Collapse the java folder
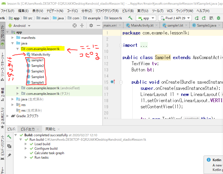This screenshot has width=223, height=174. pos(13,43)
